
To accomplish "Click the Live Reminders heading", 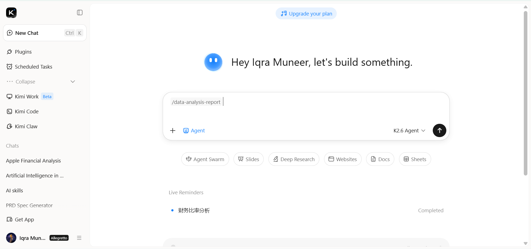I will coord(186,193).
